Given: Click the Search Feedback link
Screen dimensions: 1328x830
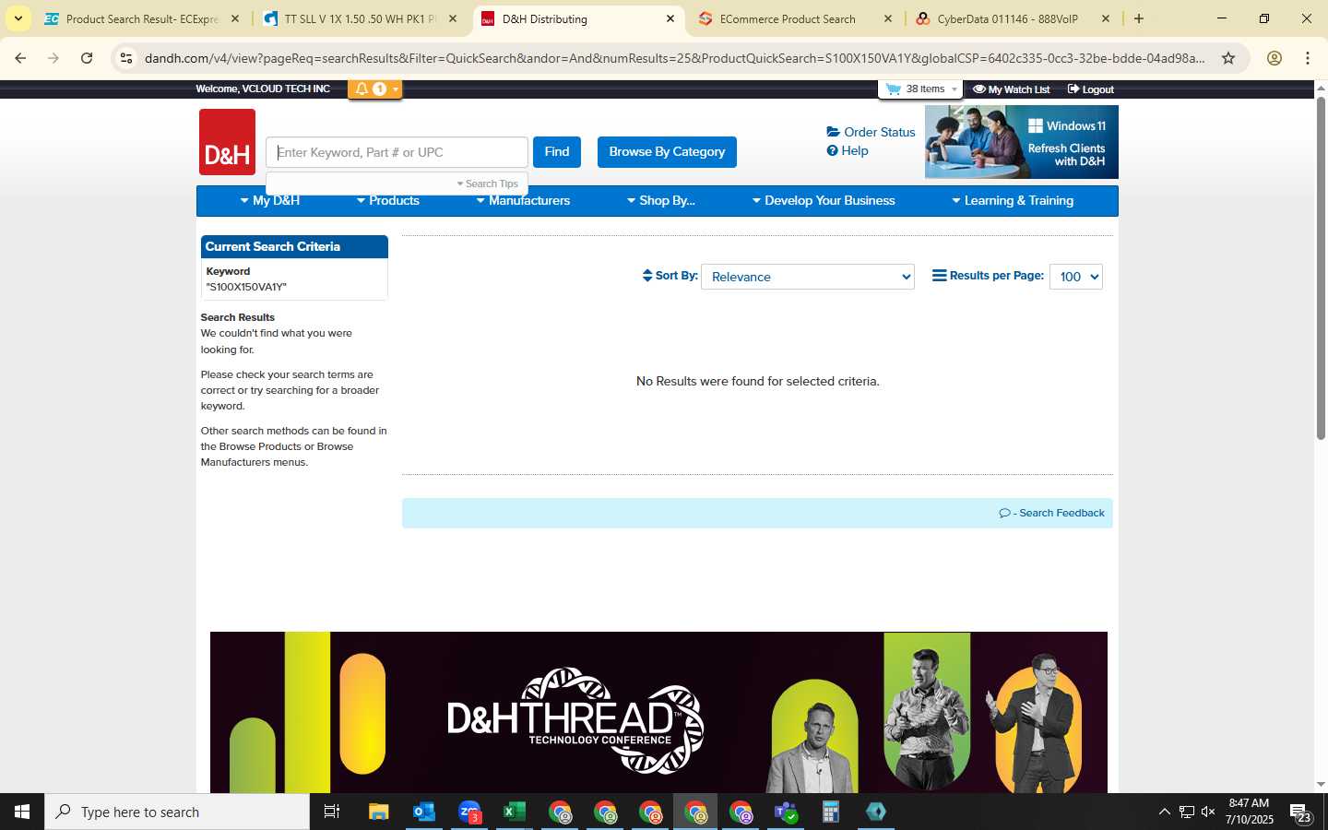Looking at the screenshot, I should point(1052,513).
